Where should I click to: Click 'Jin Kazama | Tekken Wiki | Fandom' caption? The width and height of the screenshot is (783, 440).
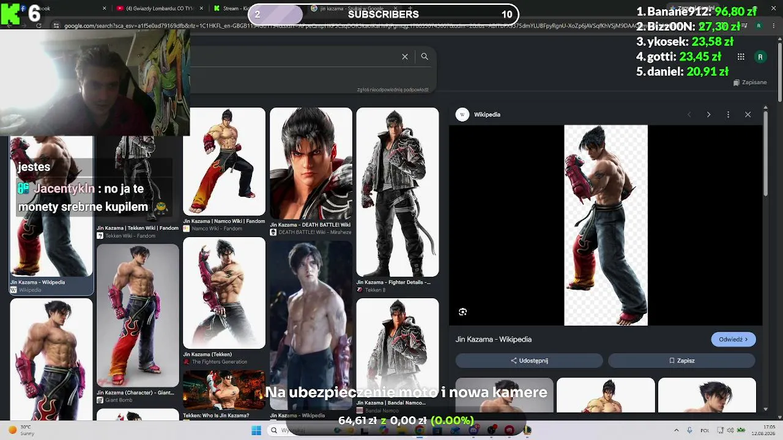138,228
